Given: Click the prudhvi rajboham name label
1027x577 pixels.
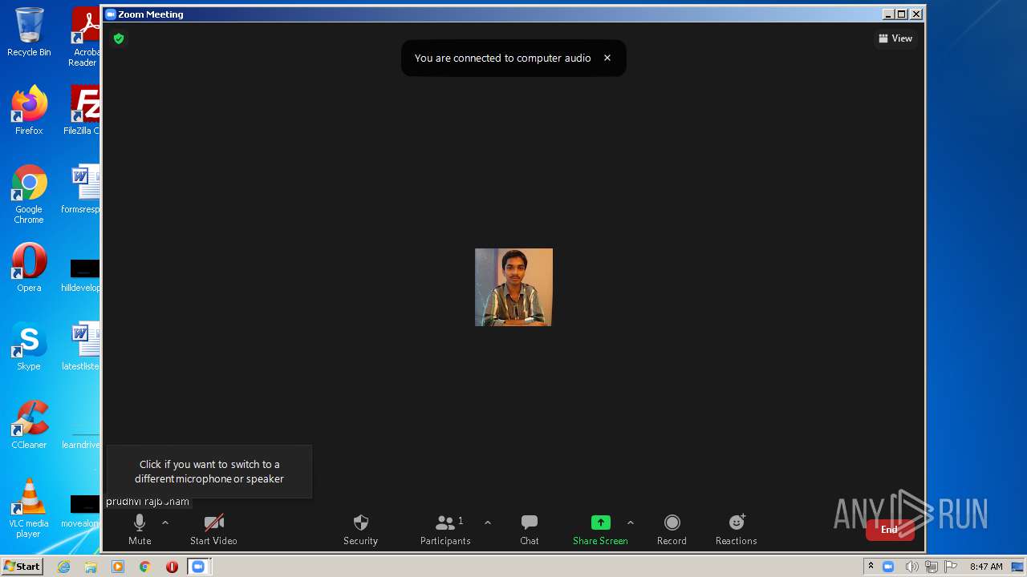Looking at the screenshot, I should click(x=148, y=502).
